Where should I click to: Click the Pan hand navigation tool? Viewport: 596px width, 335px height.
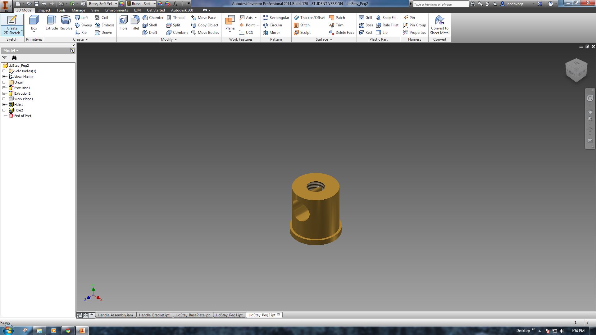[590, 111]
